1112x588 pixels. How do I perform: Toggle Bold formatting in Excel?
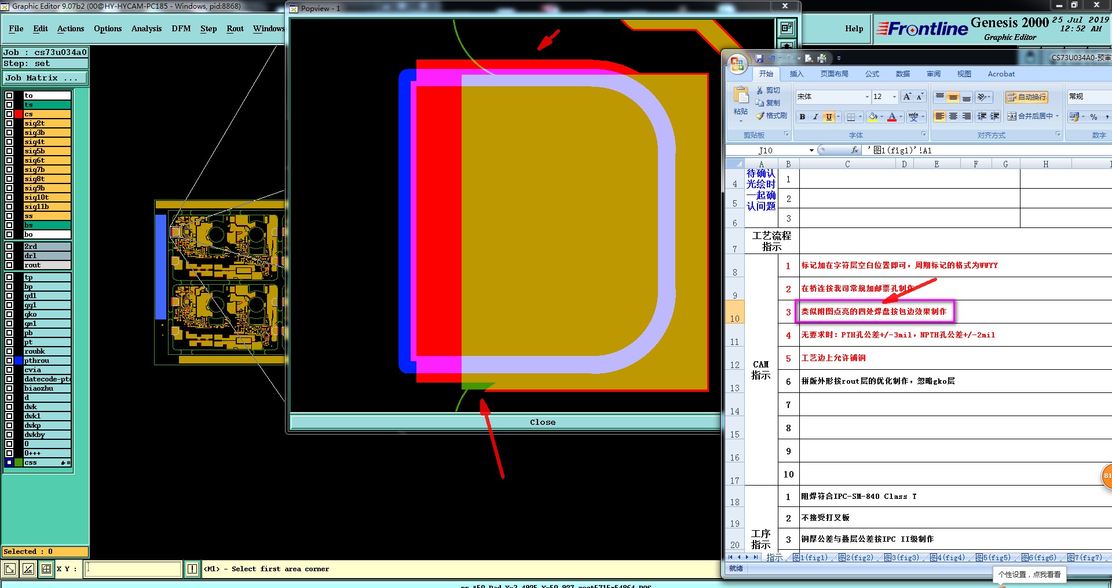coord(802,116)
